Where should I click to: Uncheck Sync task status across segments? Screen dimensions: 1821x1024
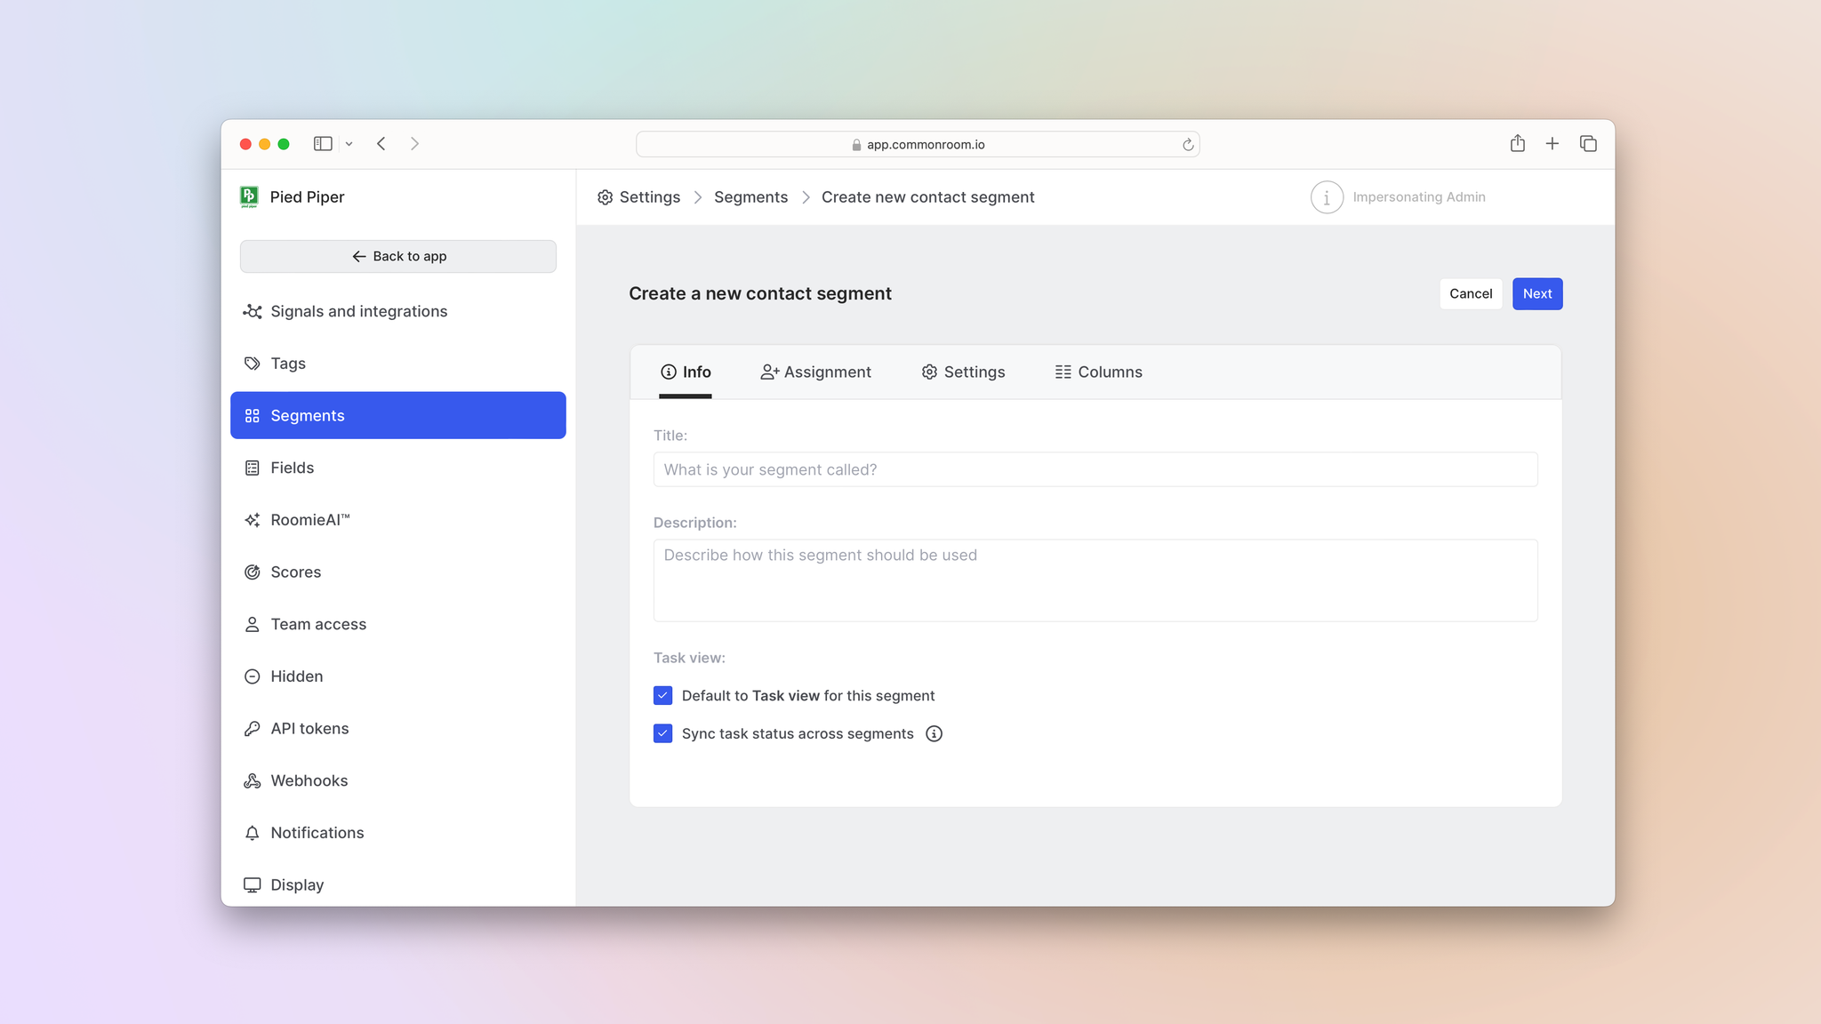pyautogui.click(x=662, y=734)
